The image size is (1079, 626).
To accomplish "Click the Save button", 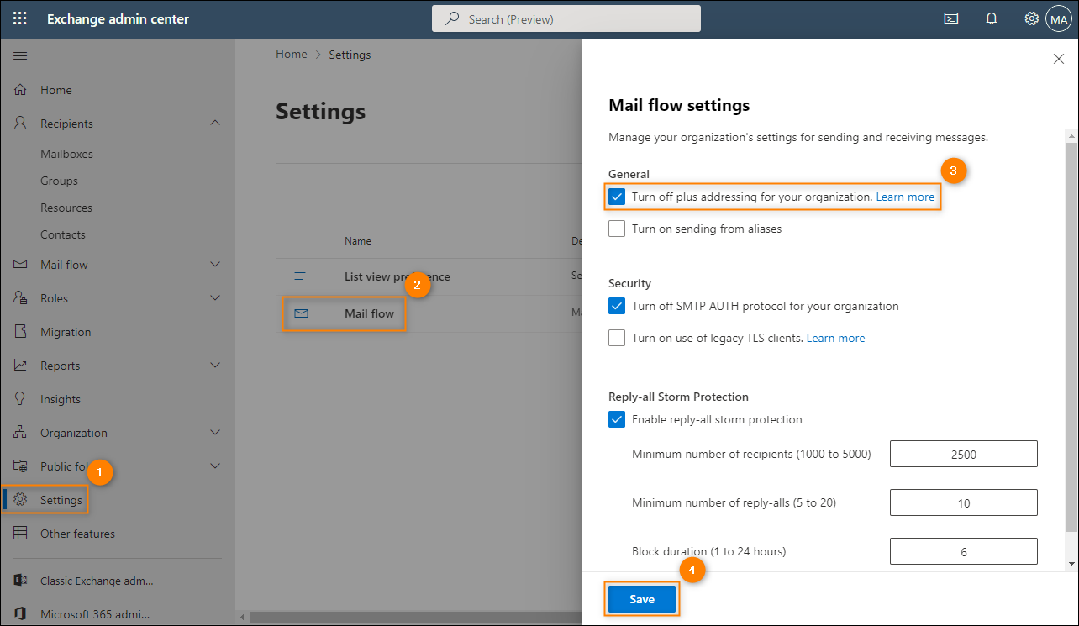I will (x=642, y=599).
